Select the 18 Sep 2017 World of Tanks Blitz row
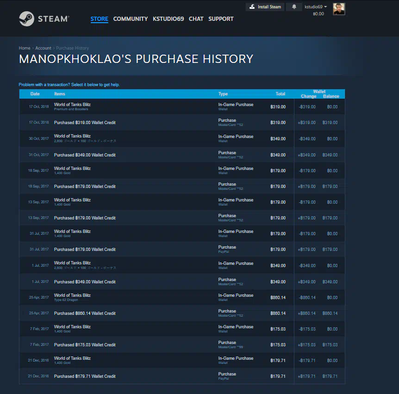 click(182, 170)
